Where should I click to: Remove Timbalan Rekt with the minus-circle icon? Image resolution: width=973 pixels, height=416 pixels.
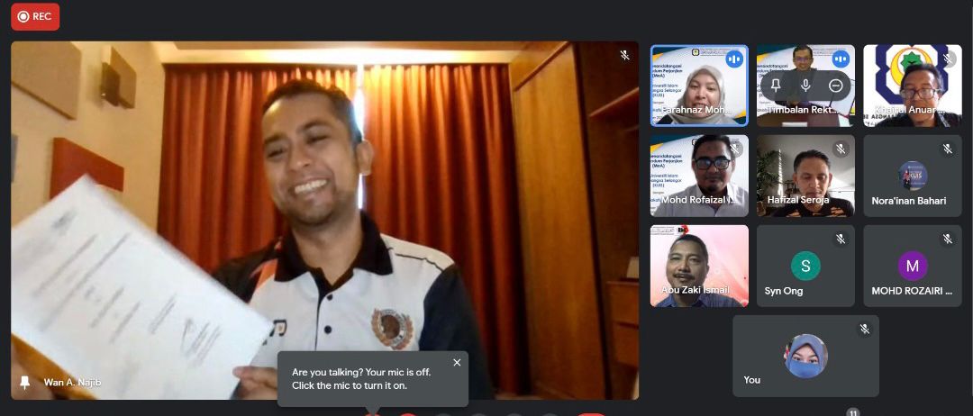click(x=835, y=86)
